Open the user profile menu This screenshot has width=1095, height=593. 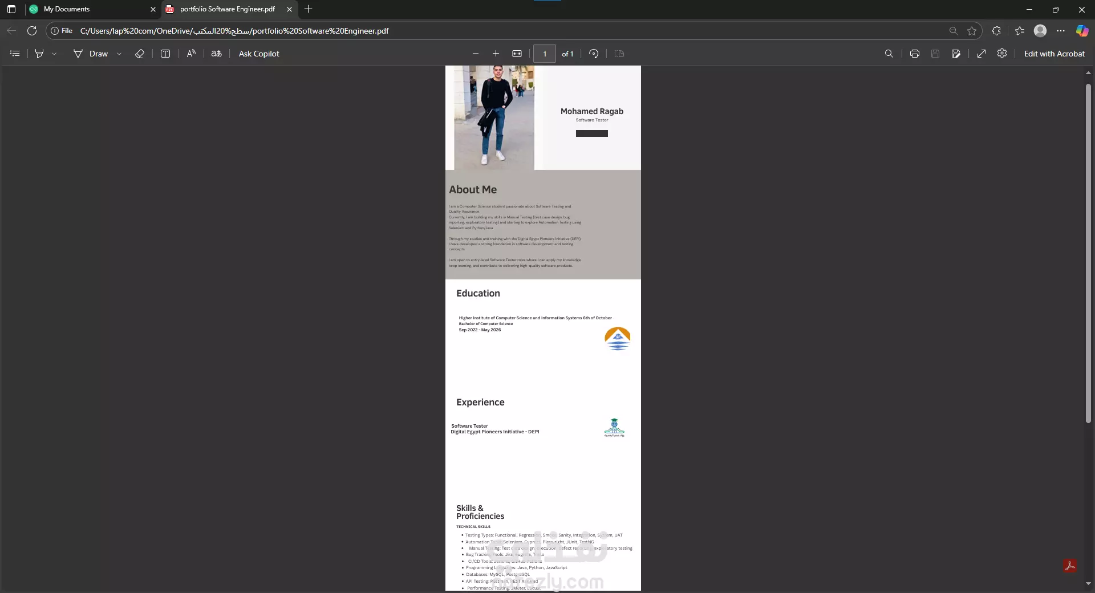pos(1040,31)
